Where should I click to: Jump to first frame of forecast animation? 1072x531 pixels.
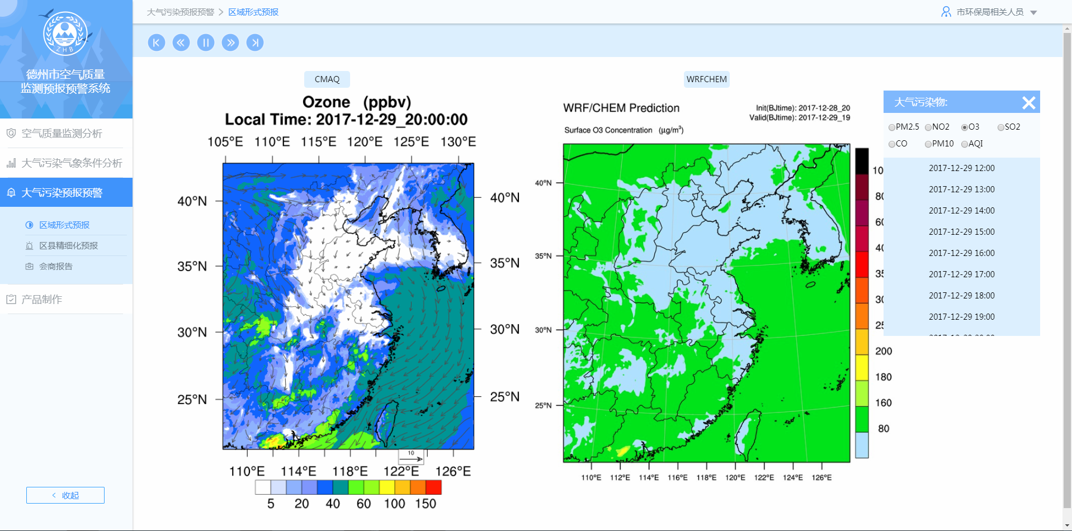pyautogui.click(x=157, y=42)
